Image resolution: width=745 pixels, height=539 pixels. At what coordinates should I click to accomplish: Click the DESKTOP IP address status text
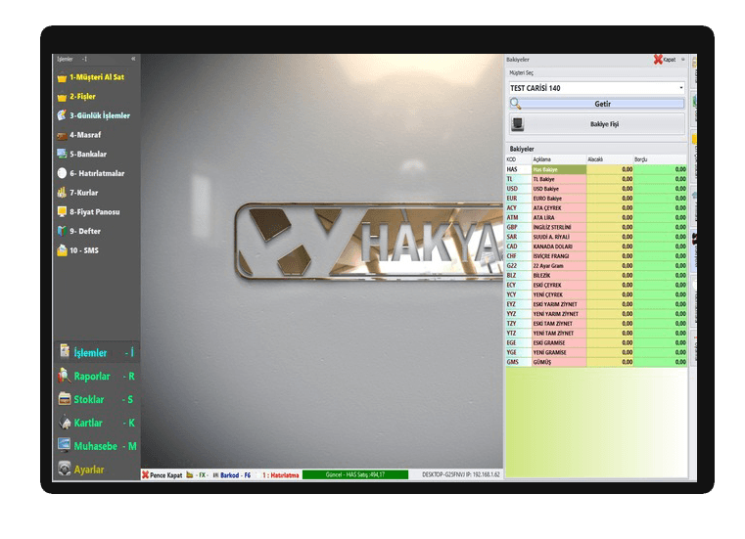460,474
